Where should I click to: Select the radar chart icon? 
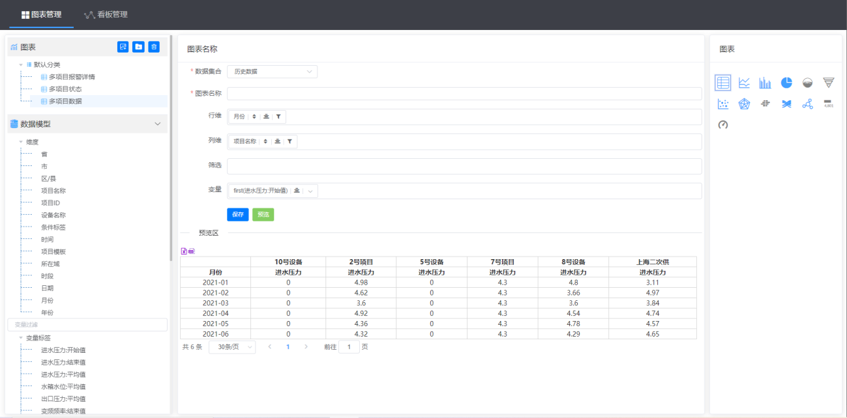tap(744, 104)
